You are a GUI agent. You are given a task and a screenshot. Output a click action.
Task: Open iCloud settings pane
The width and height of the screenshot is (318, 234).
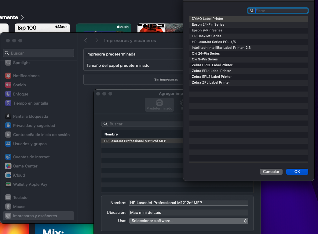pos(38,175)
